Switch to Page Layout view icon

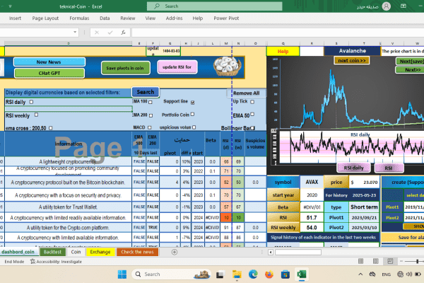coord(376,261)
